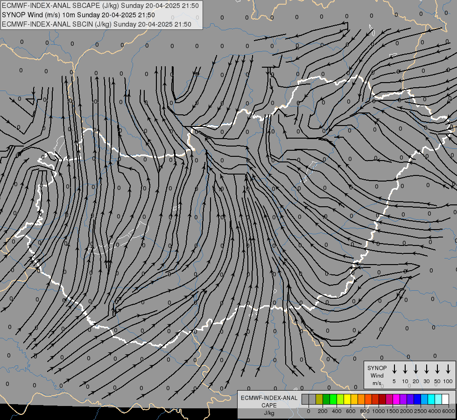This screenshot has width=457, height=420.
Task: Pick the lime yellow-green CAPE swatch
Action: pos(340,399)
